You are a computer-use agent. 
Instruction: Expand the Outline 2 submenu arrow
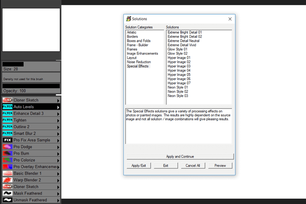pyautogui.click(x=58, y=127)
